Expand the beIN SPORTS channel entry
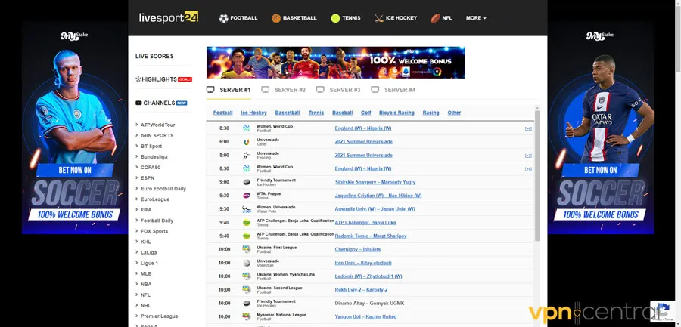 pyautogui.click(x=157, y=135)
